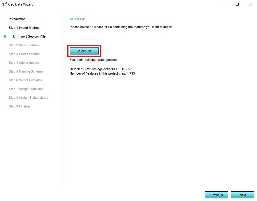The height and width of the screenshot is (201, 257).
Task: Open Step 3 Filter Features
Action: (x=24, y=54)
